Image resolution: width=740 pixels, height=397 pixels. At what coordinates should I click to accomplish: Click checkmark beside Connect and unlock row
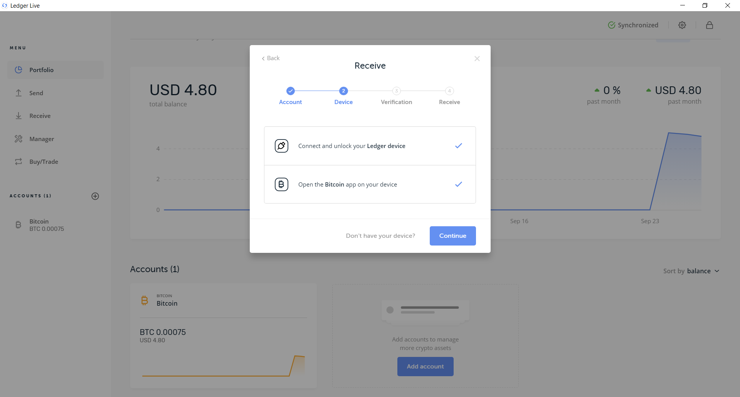click(x=459, y=146)
